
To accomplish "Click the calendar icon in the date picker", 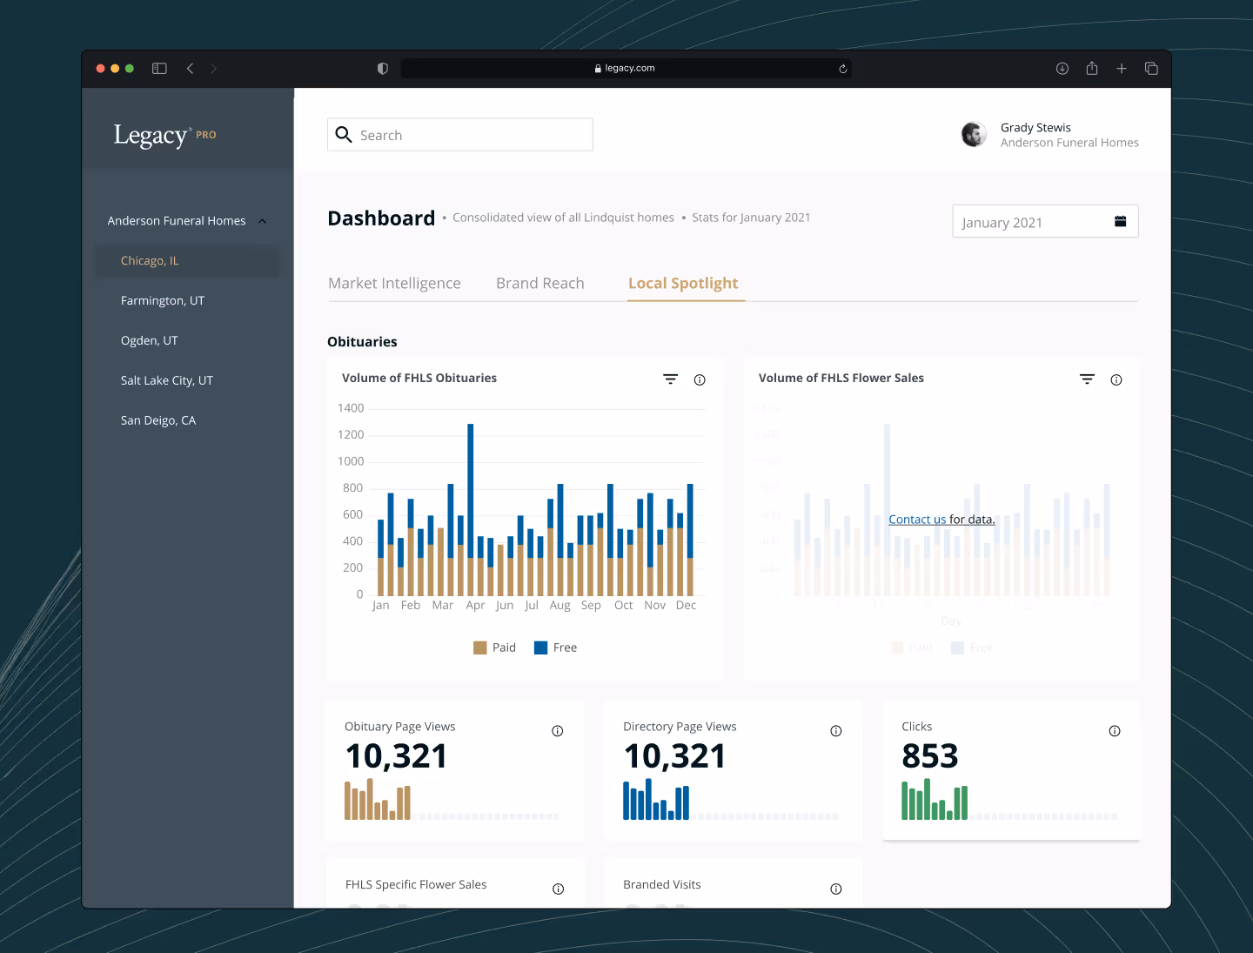I will coord(1120,221).
